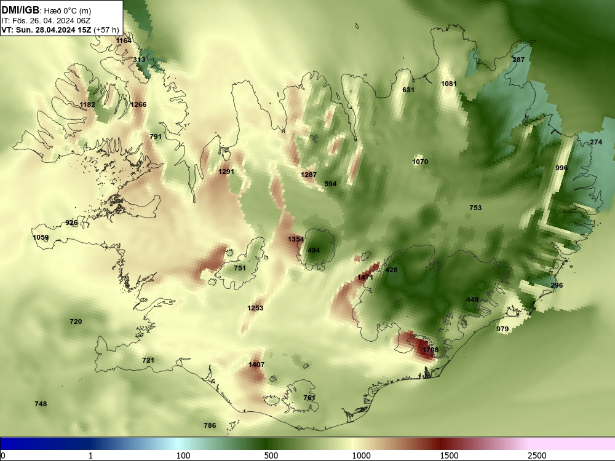Click the map value '753'

(x=475, y=208)
